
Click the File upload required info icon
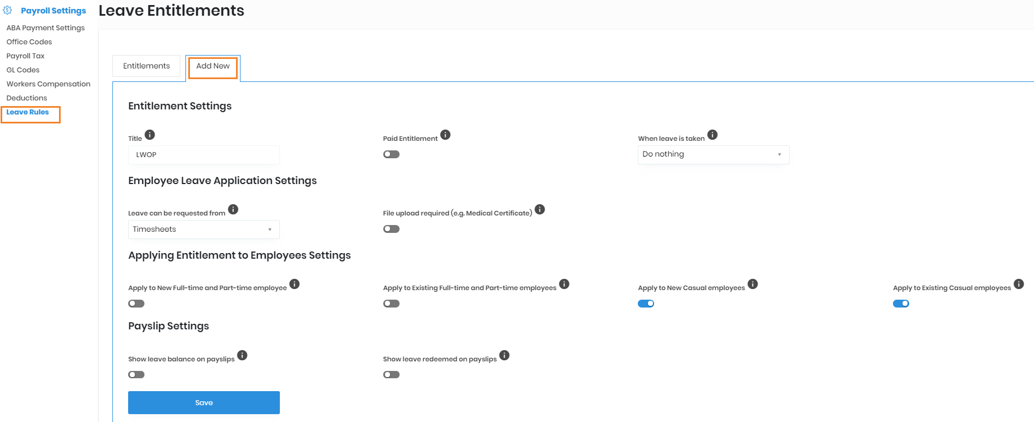(539, 209)
